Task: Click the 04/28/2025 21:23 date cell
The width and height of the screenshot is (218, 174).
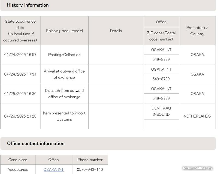Action: (20, 116)
